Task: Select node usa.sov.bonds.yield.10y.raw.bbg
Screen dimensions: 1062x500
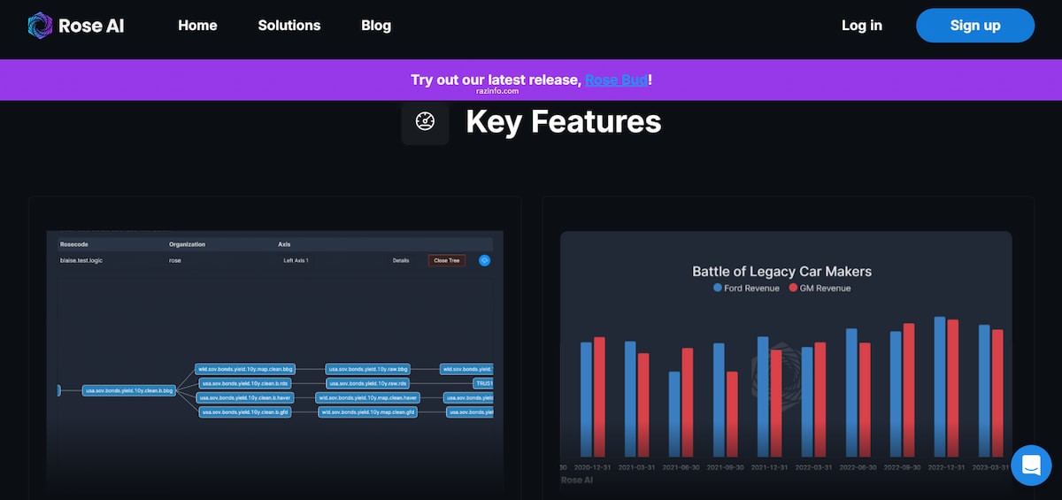Action: point(368,369)
